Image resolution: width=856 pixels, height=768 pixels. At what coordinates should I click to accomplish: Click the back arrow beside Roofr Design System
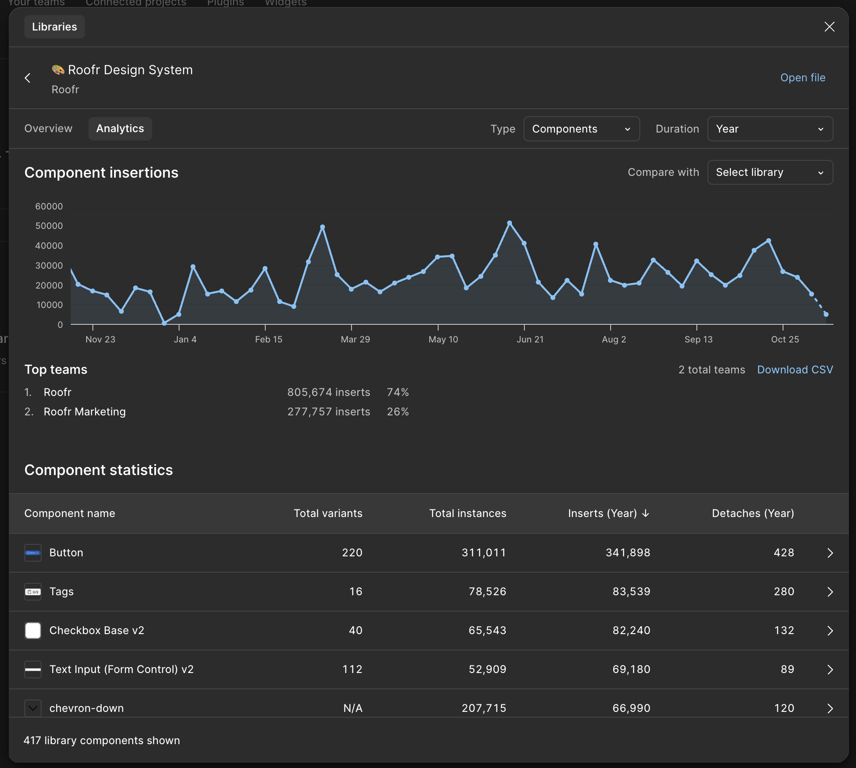click(27, 78)
